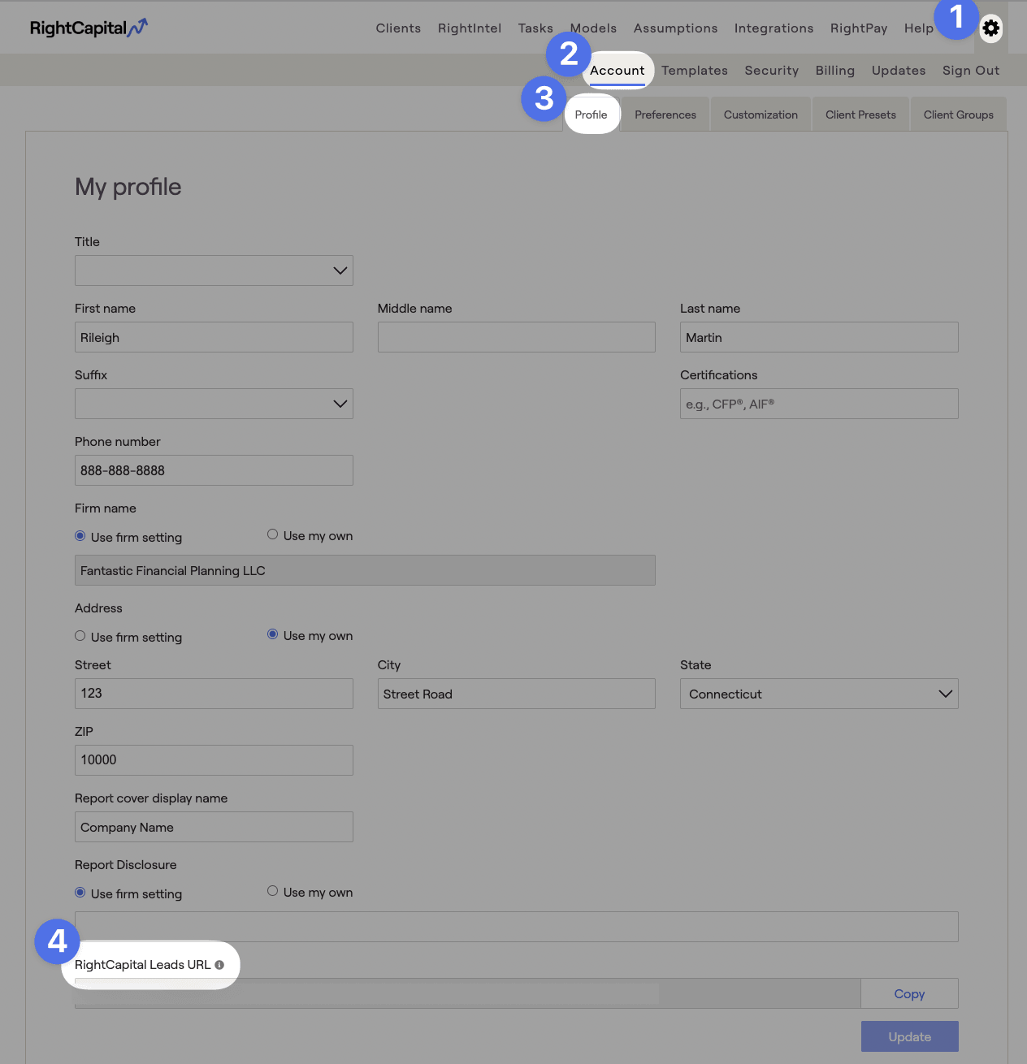Image resolution: width=1027 pixels, height=1064 pixels.
Task: Open the Client Groups tab
Action: pyautogui.click(x=959, y=115)
